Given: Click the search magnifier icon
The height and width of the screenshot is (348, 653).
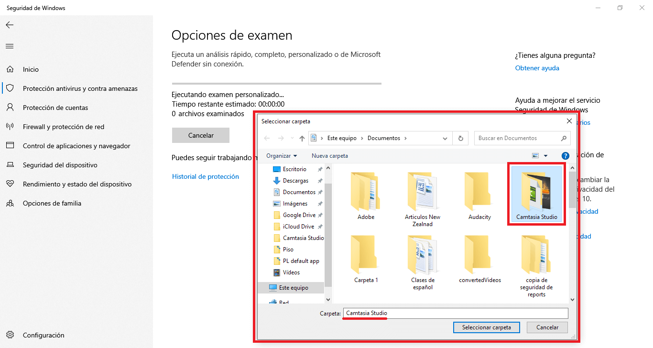Looking at the screenshot, I should (564, 138).
